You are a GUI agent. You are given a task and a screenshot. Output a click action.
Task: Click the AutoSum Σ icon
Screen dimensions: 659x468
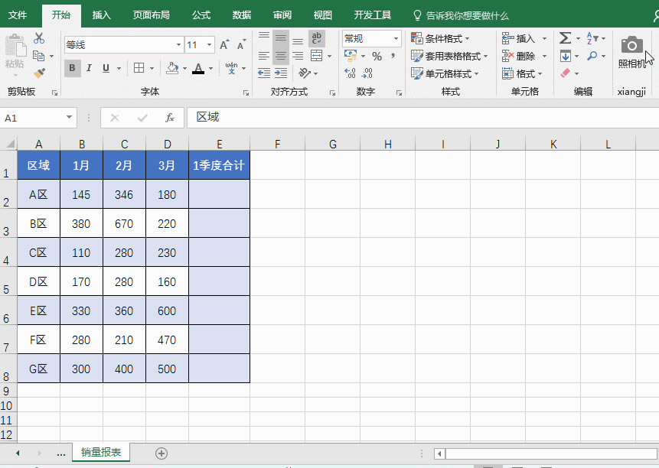[565, 37]
